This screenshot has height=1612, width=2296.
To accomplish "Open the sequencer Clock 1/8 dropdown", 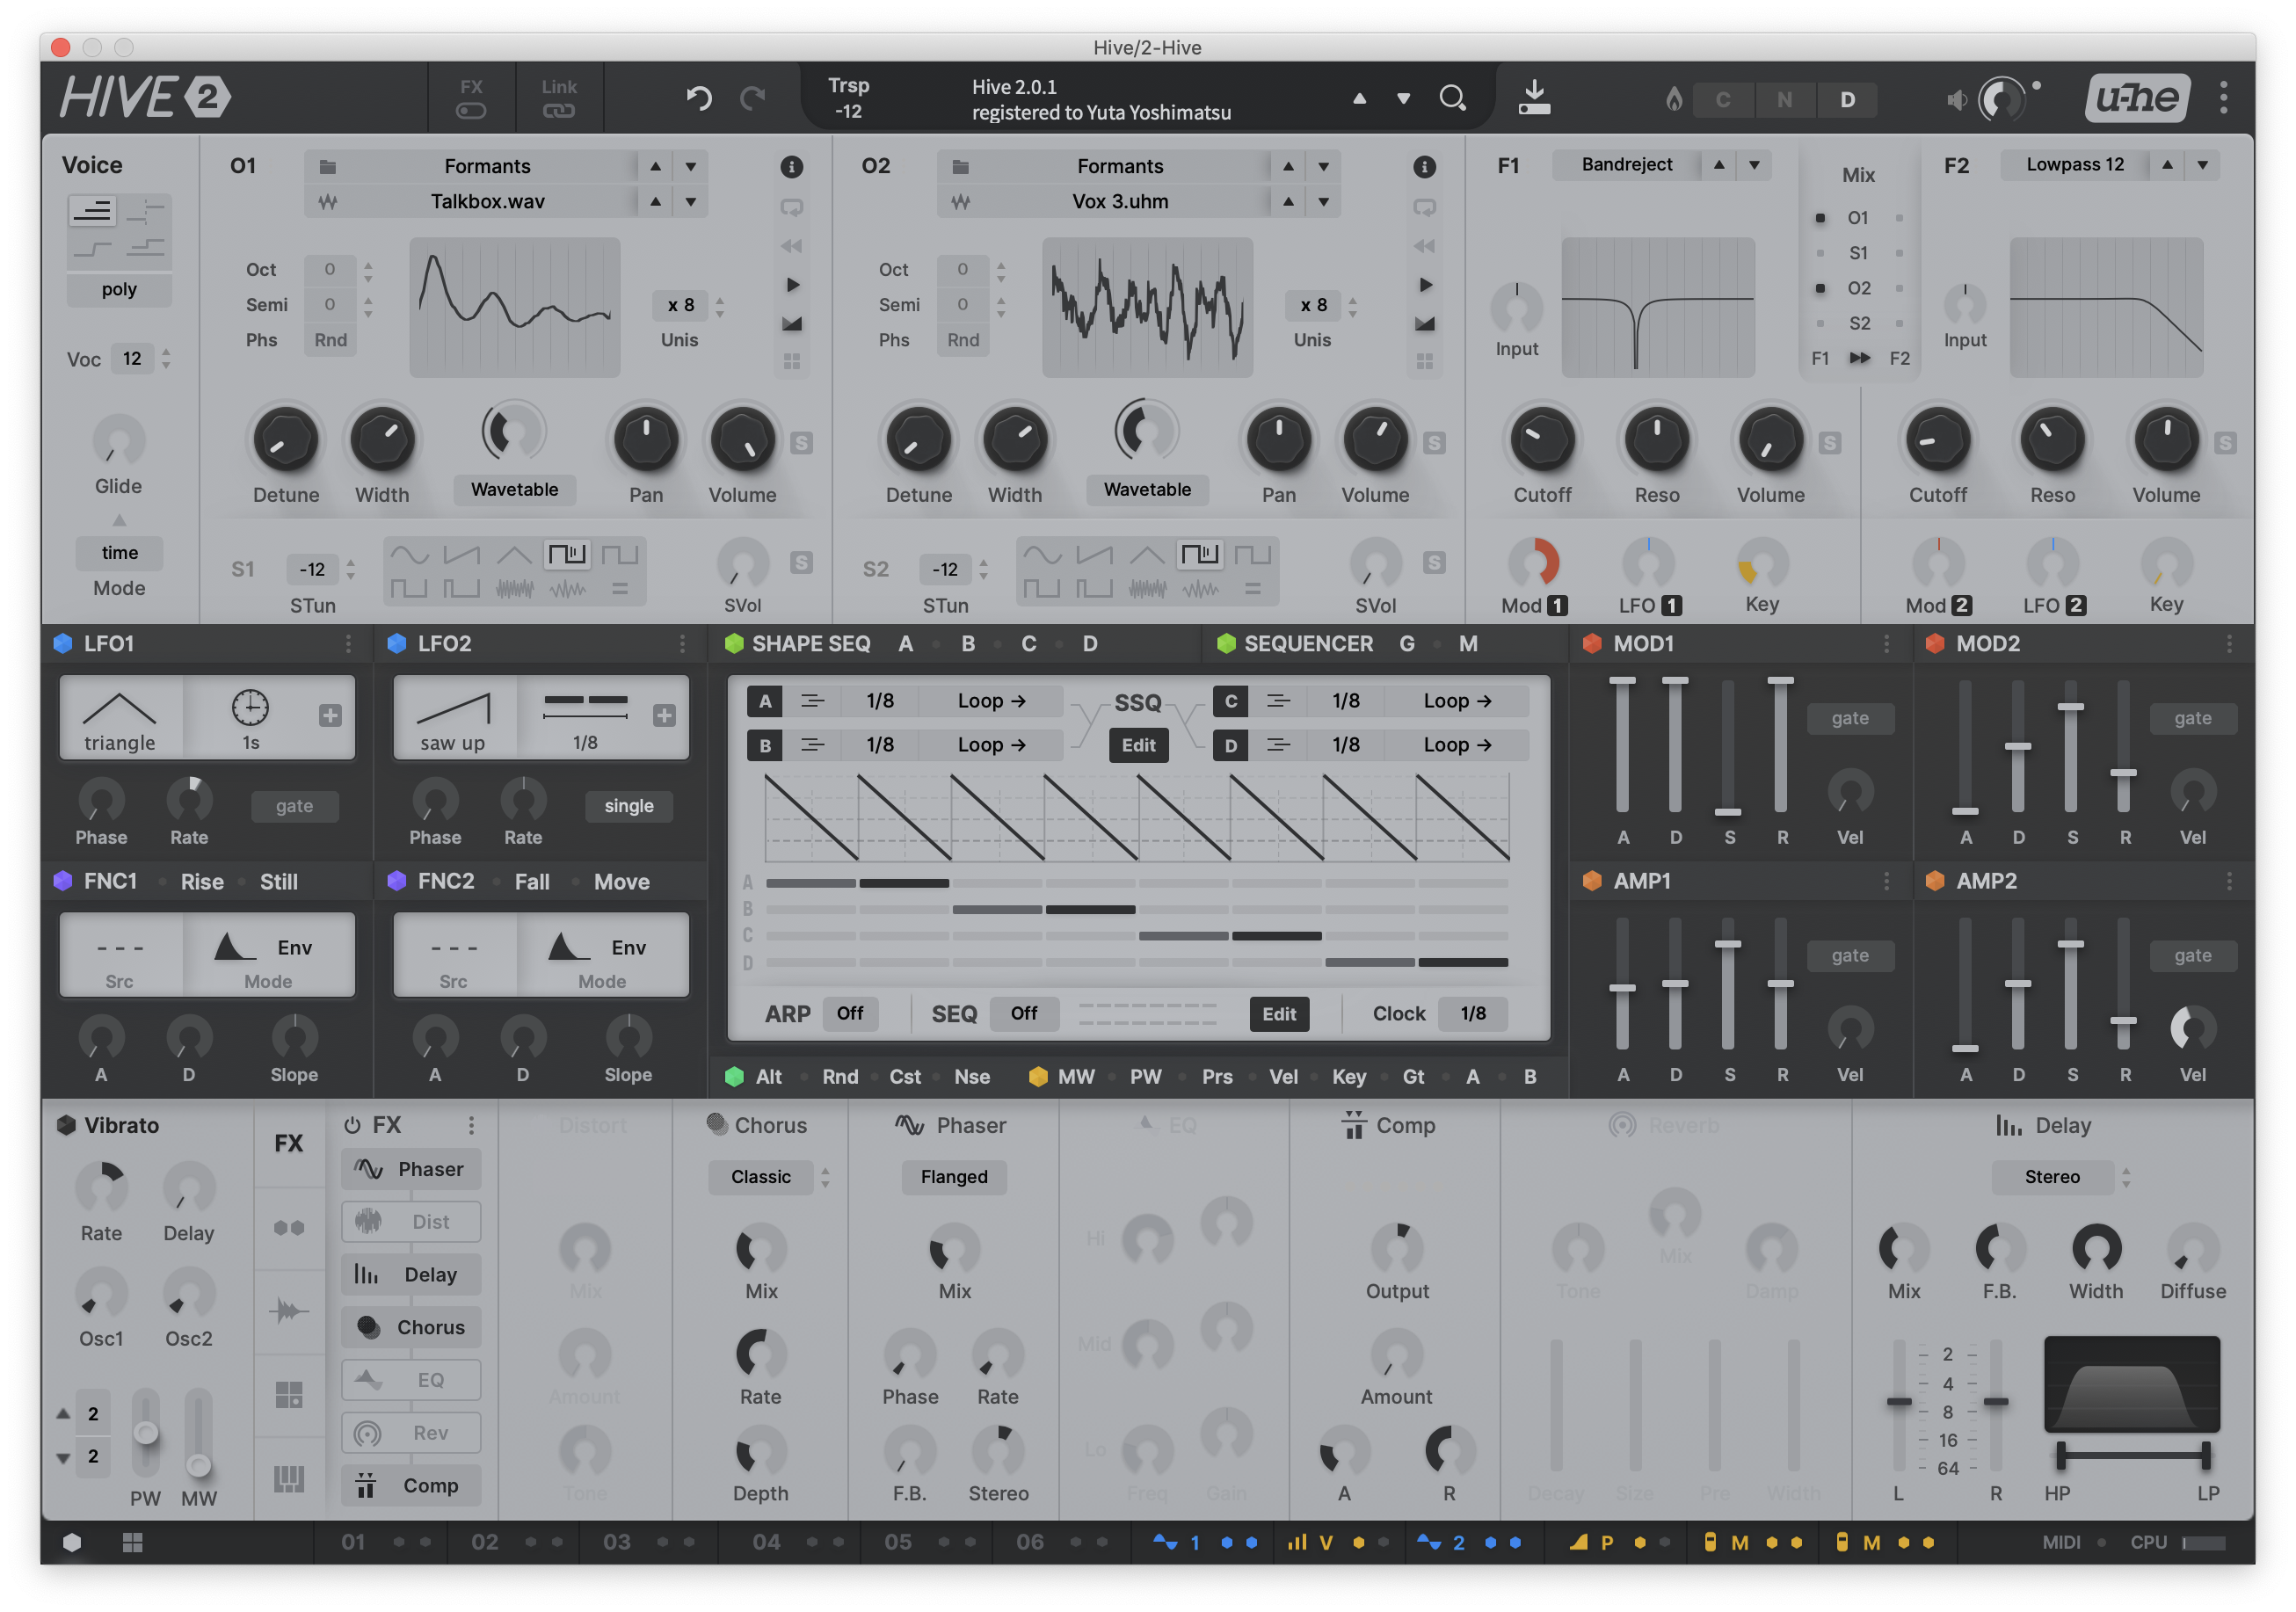I will tap(1473, 1013).
